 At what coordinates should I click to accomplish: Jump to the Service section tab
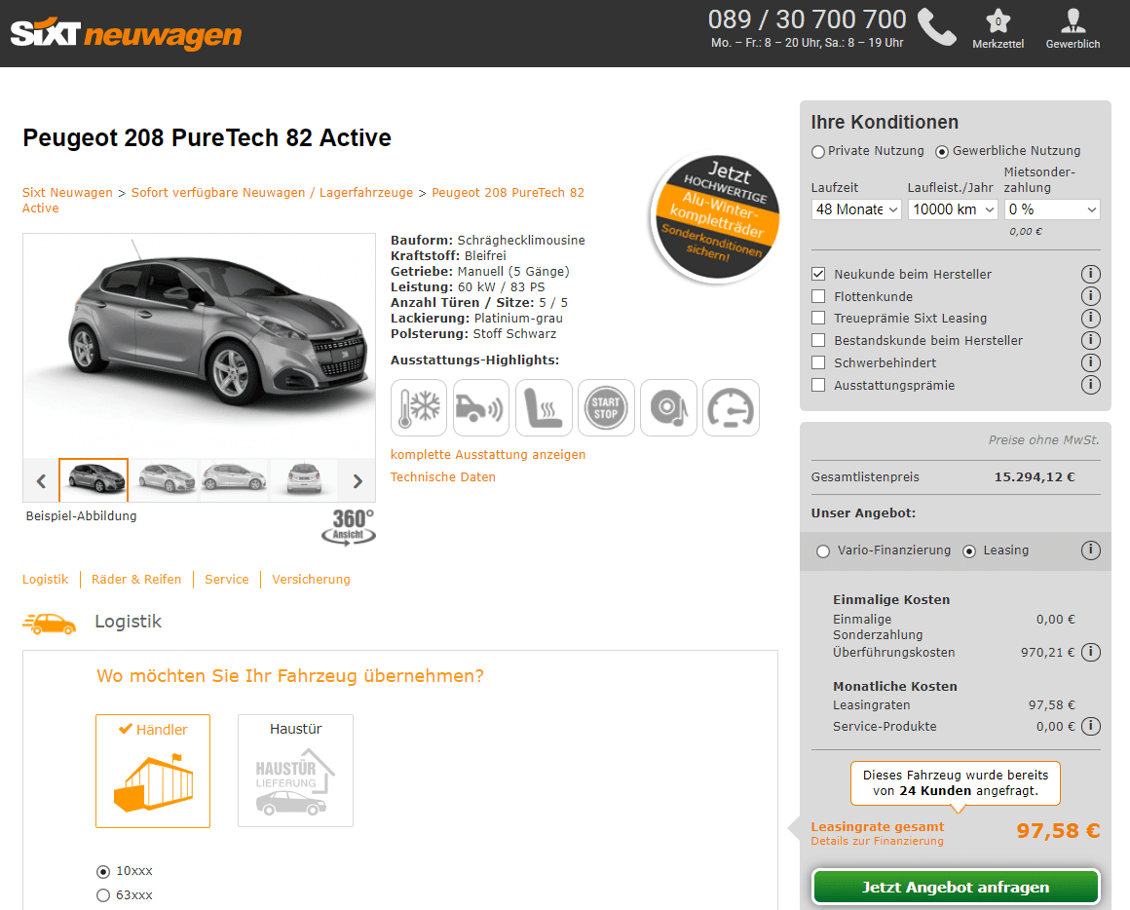[x=226, y=580]
